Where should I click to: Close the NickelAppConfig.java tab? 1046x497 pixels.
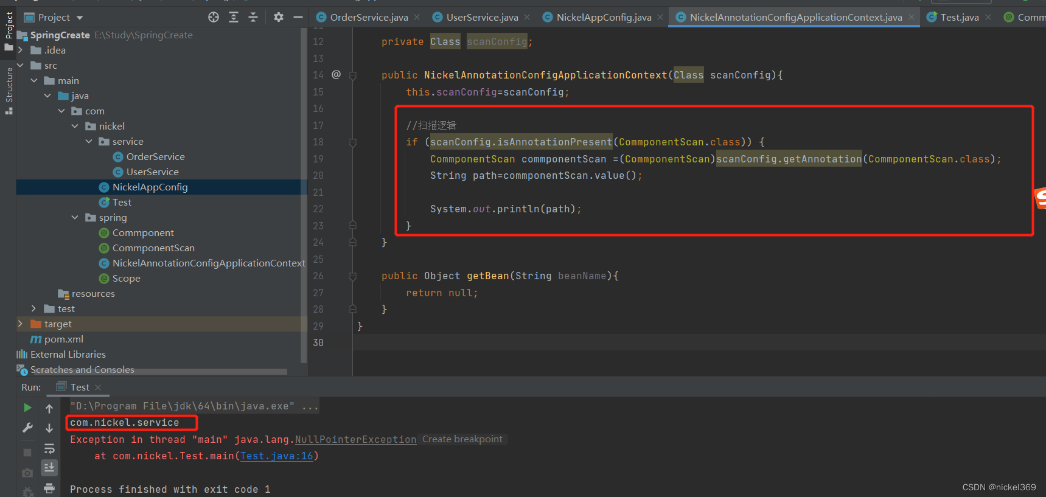coord(660,17)
